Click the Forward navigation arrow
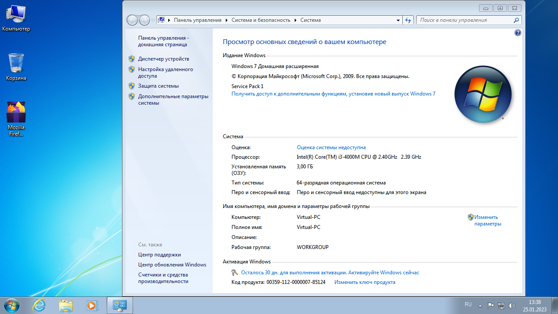Image resolution: width=558 pixels, height=314 pixels. (144, 20)
